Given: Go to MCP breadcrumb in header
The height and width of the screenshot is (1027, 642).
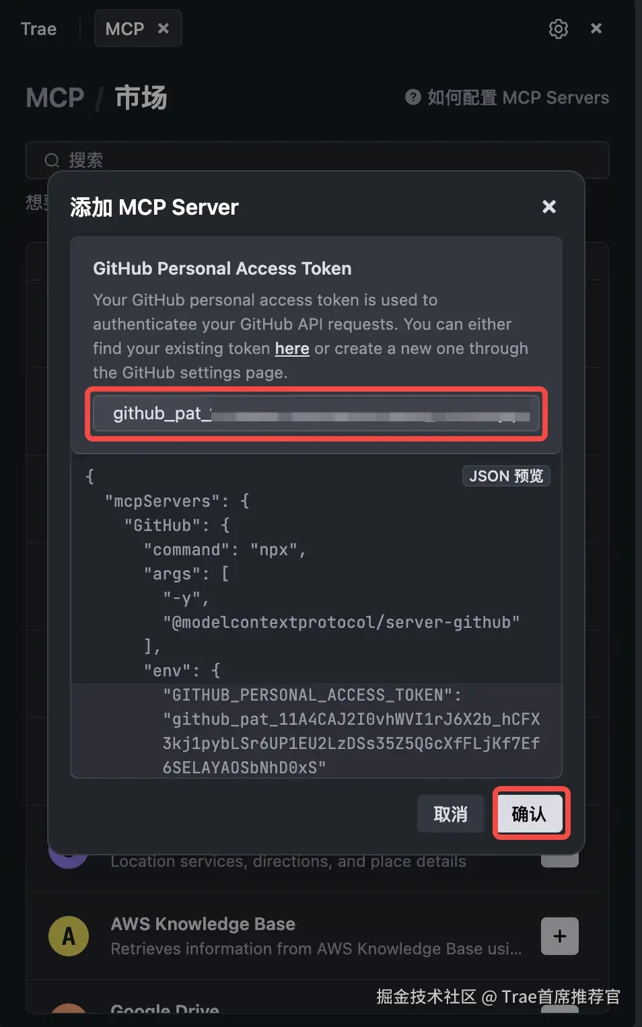Looking at the screenshot, I should (55, 98).
